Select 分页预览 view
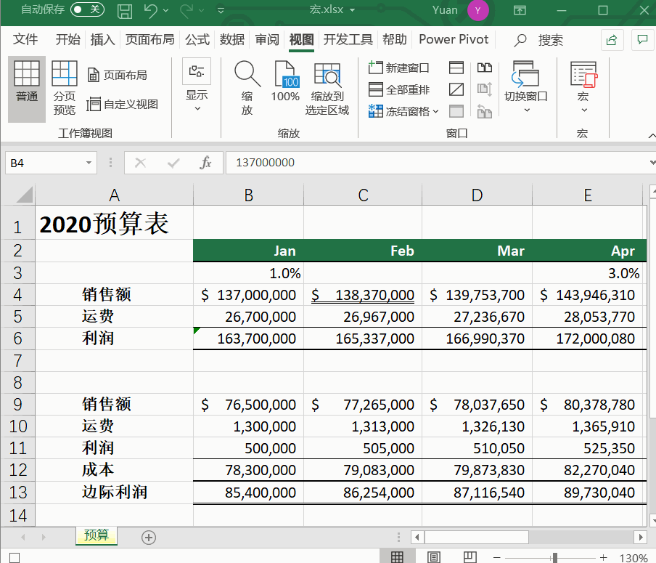 [65, 89]
